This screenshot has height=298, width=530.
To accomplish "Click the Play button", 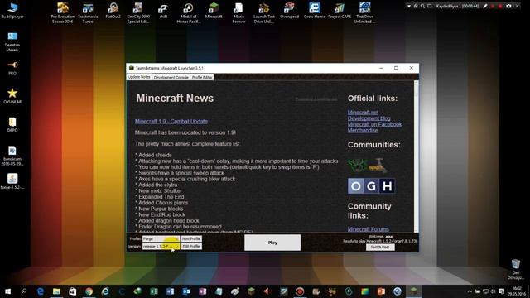I will 272,243.
